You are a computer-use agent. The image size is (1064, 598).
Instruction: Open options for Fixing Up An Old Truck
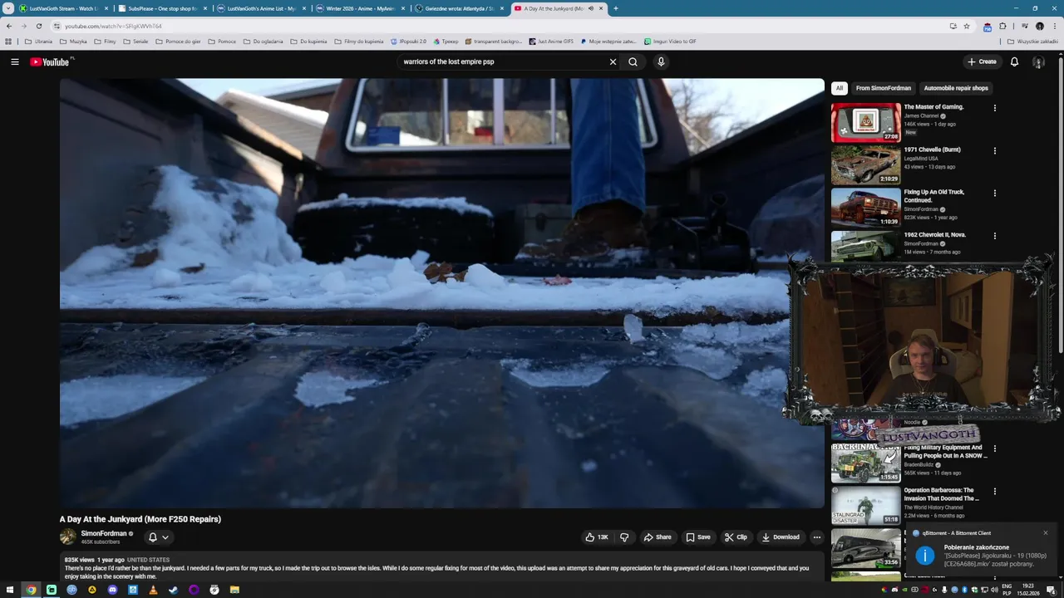click(x=994, y=193)
